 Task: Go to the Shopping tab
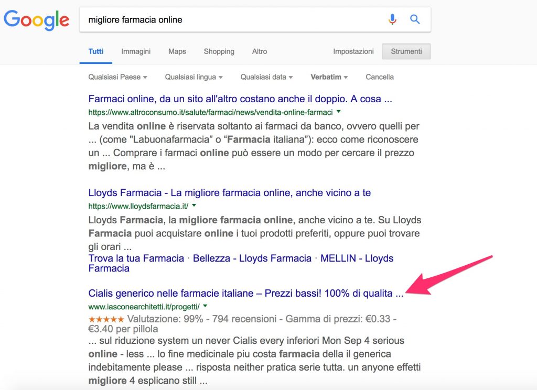point(219,51)
